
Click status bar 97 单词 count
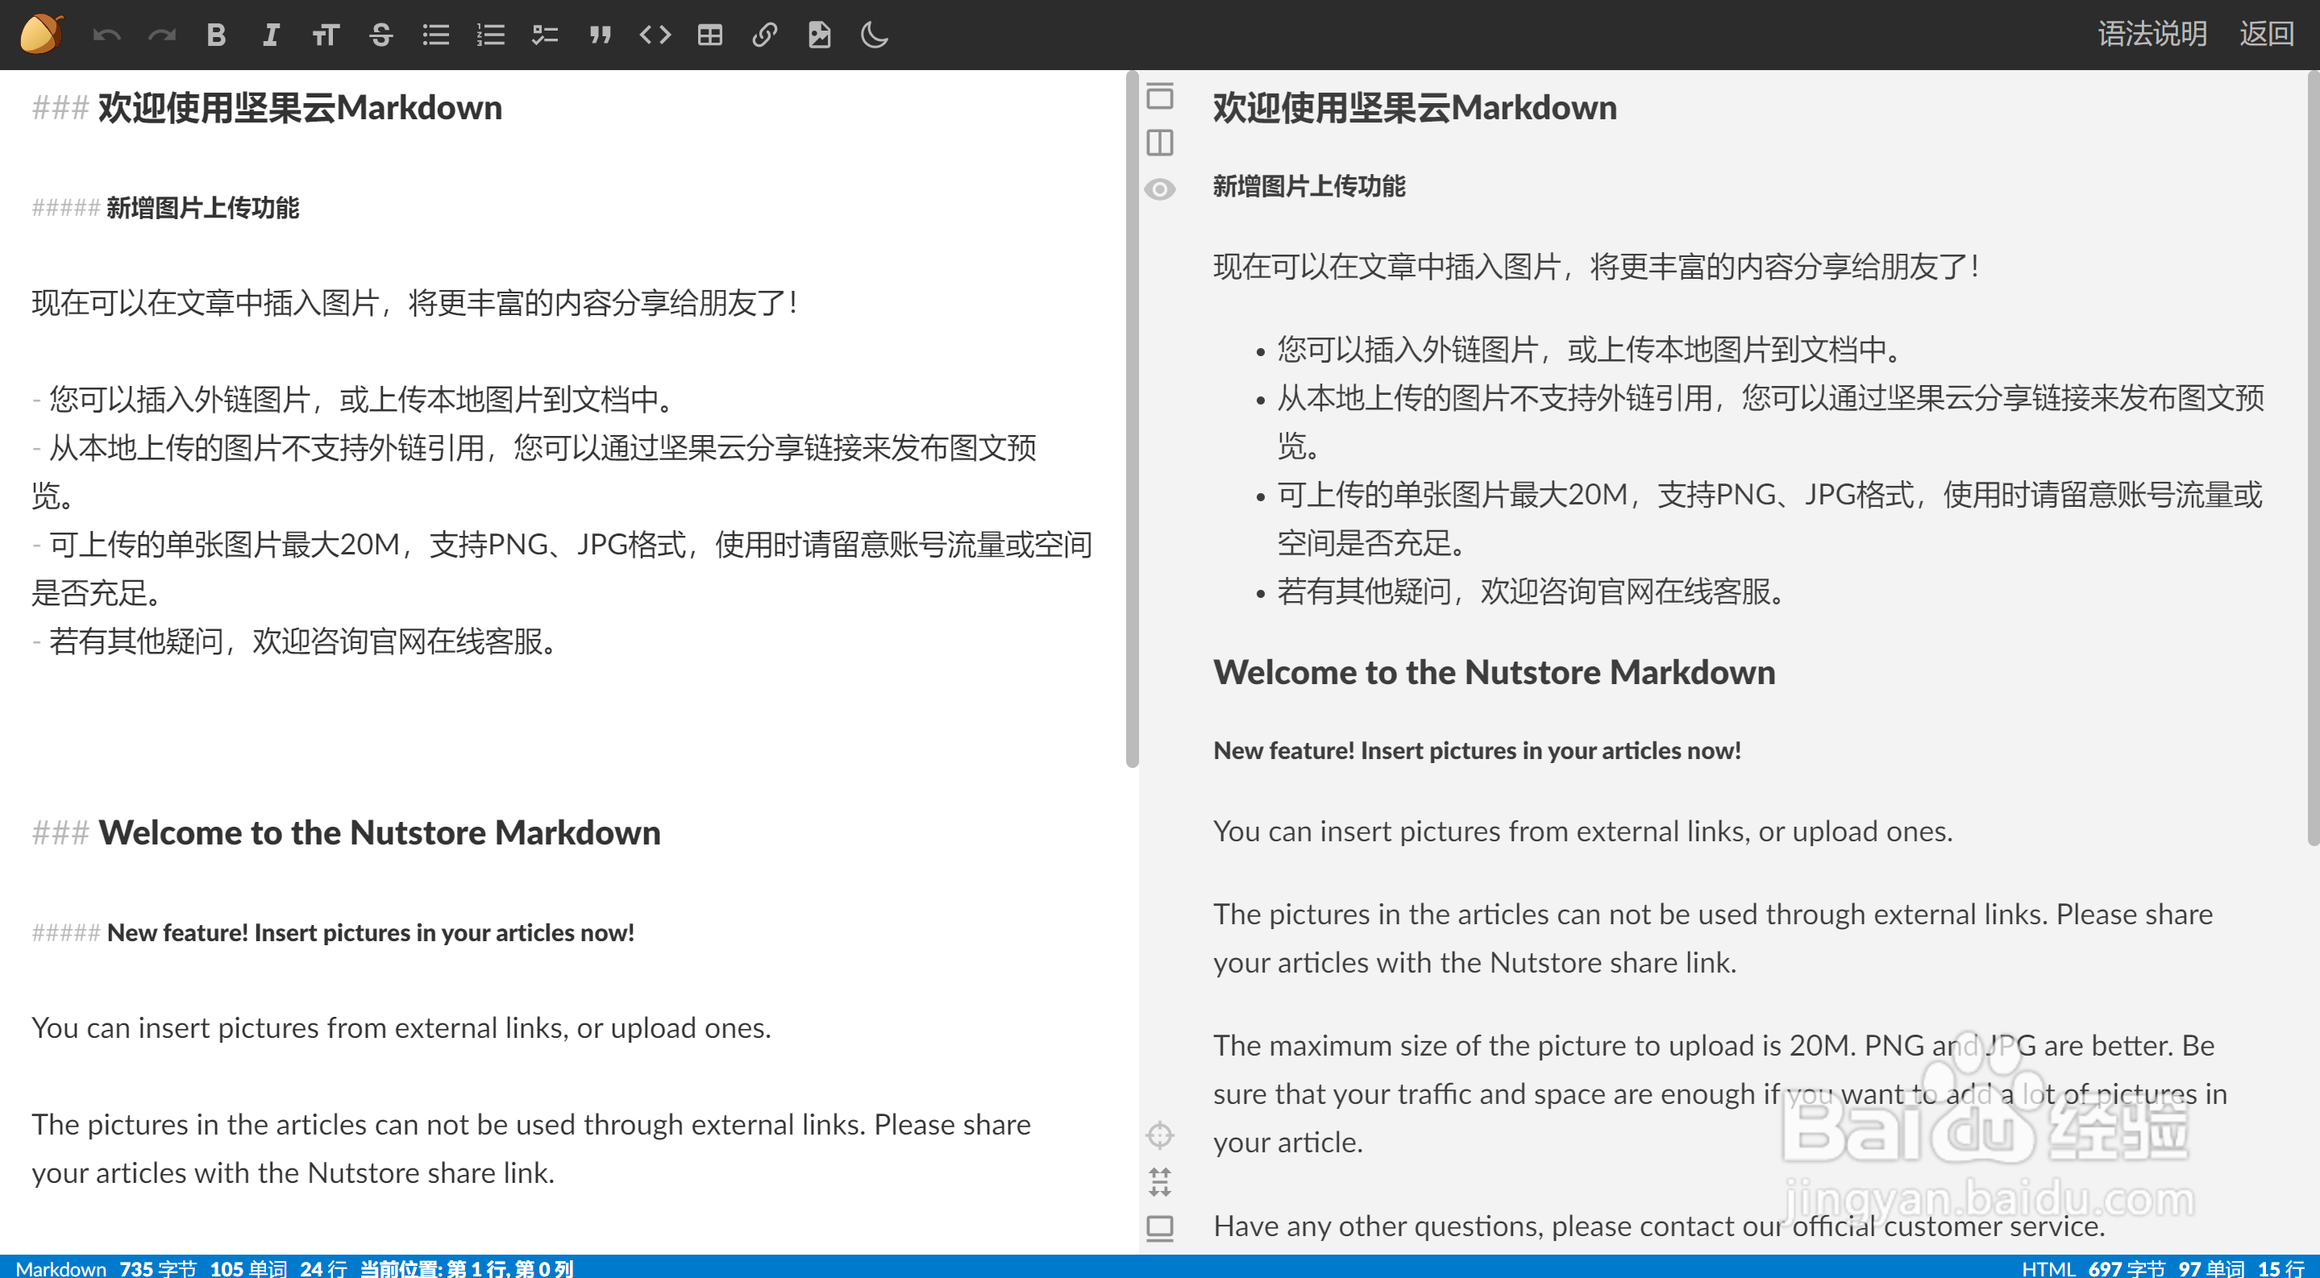tap(2211, 1268)
